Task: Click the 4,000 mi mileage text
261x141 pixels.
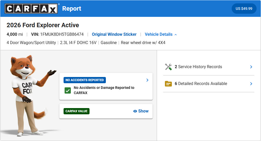Action: (15, 34)
